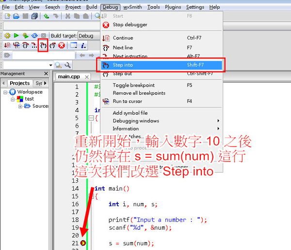Click the Run to cursor toolbar icon
The width and height of the screenshot is (291, 250).
[x=16, y=45]
